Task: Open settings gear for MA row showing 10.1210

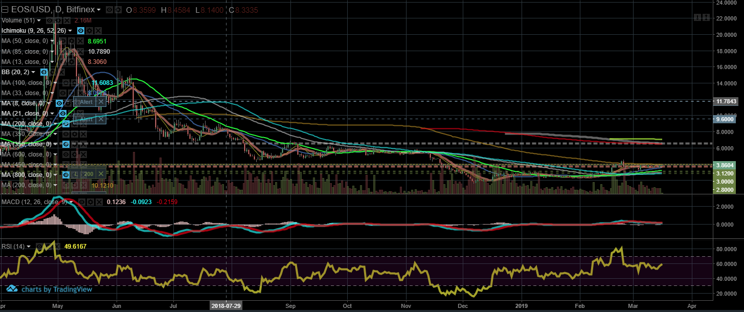Action: tap(75, 185)
